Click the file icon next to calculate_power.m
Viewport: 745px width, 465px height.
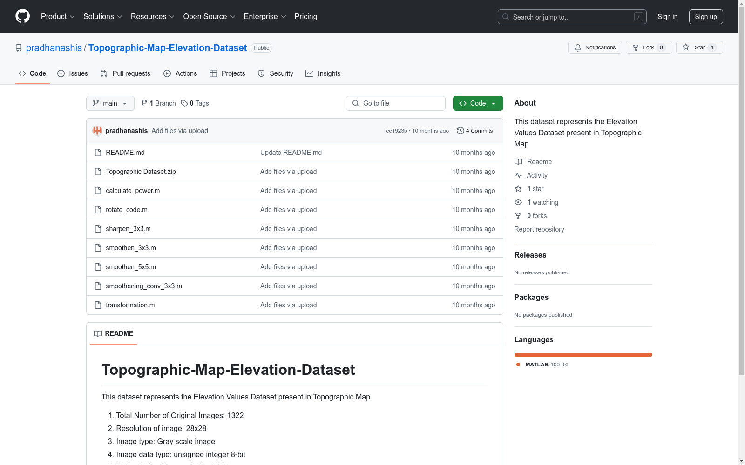[98, 191]
